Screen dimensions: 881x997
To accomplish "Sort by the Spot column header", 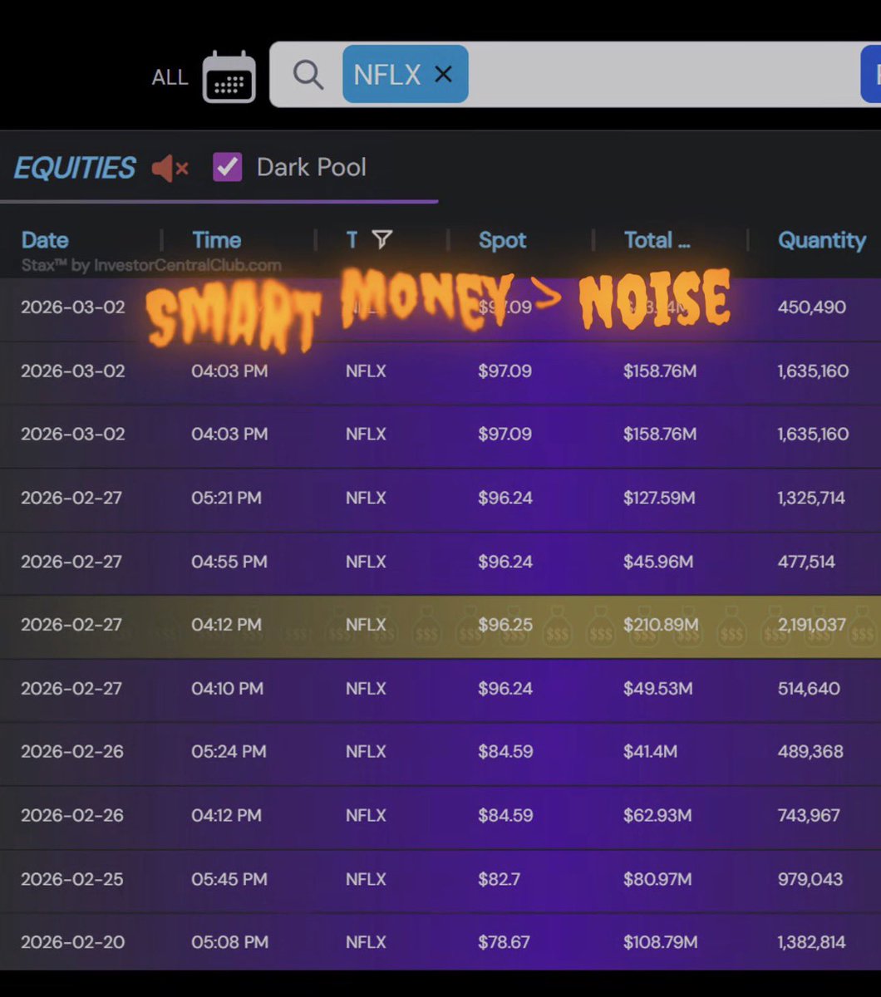I will (x=502, y=240).
